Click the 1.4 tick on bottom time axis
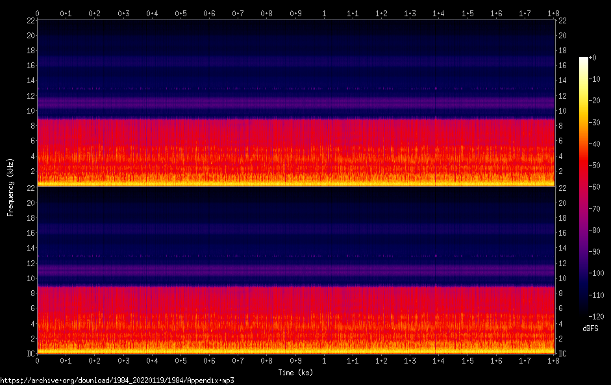 coord(439,361)
